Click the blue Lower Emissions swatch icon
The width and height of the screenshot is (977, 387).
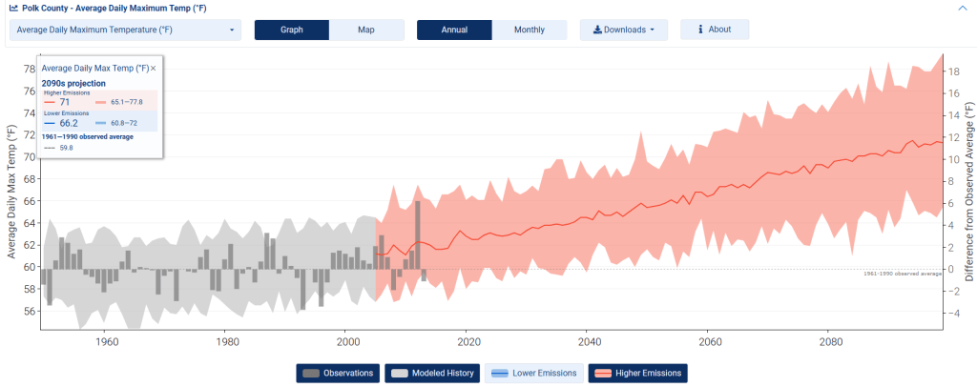coord(499,373)
